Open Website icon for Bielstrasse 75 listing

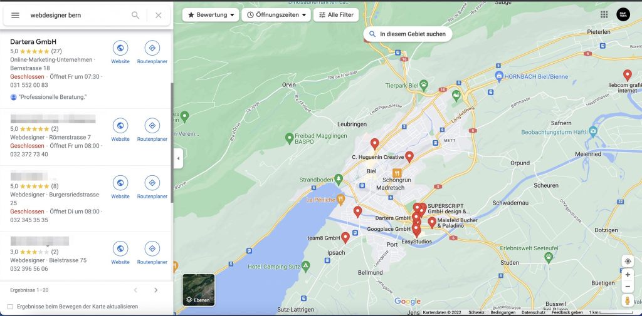pos(120,248)
